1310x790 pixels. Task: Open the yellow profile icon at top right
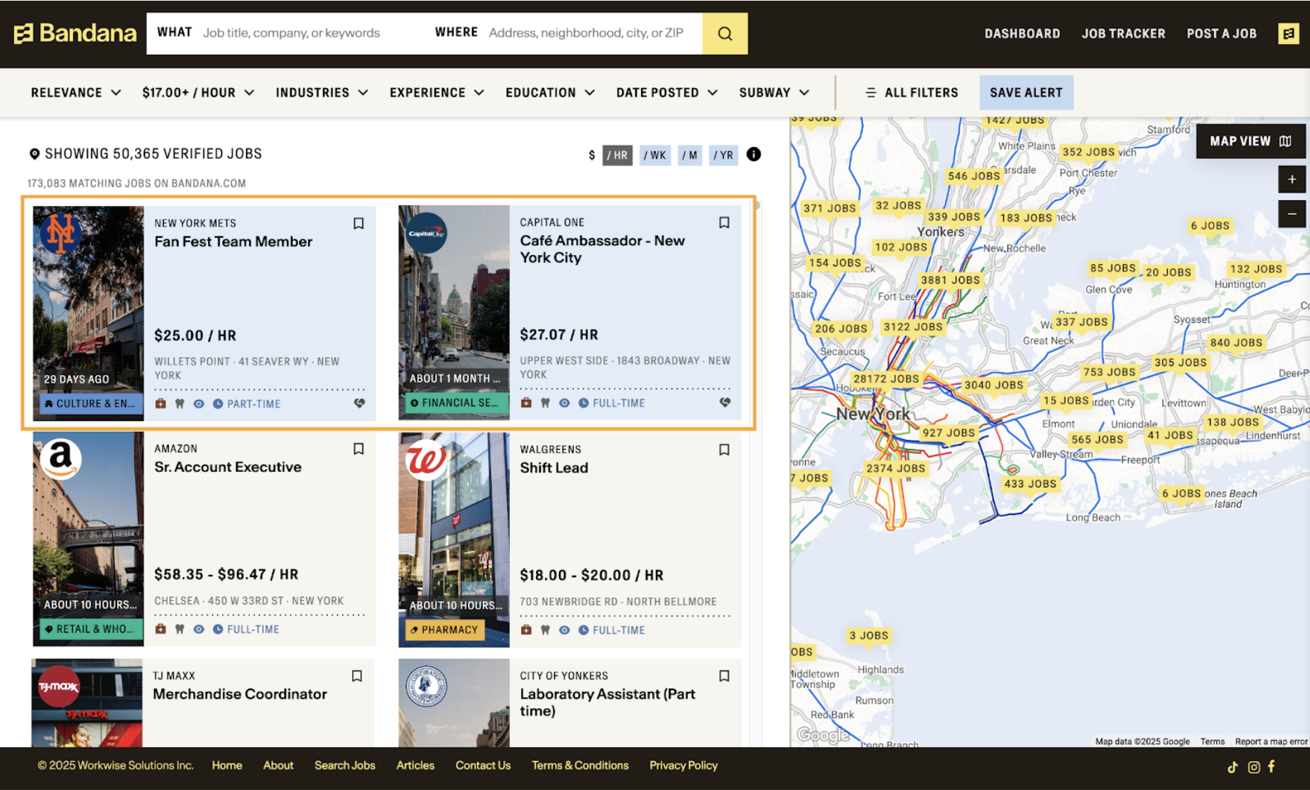[1288, 34]
